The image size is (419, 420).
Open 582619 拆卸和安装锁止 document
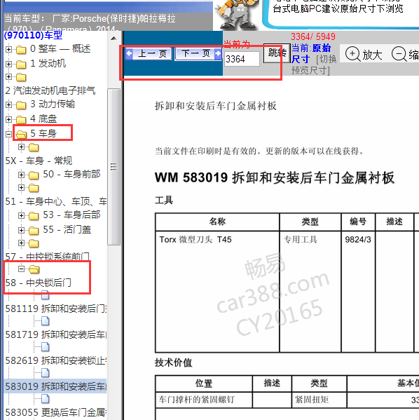click(x=55, y=361)
